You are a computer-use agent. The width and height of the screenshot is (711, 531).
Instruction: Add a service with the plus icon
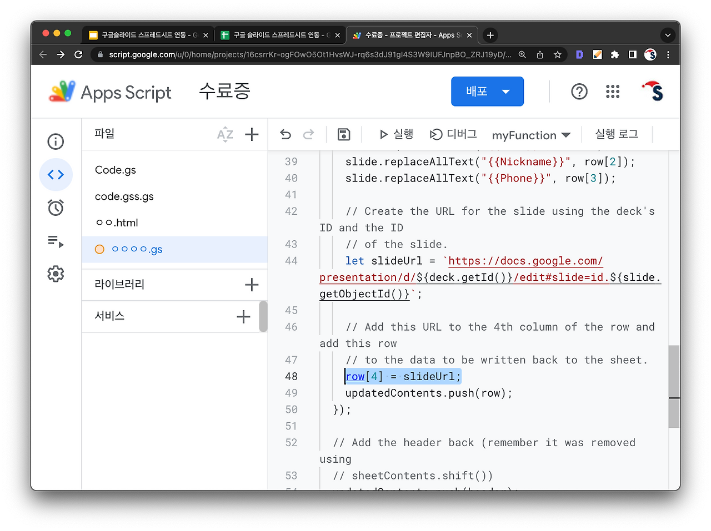click(243, 317)
